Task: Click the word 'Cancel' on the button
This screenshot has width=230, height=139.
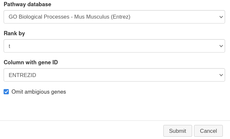Action: coord(208,131)
